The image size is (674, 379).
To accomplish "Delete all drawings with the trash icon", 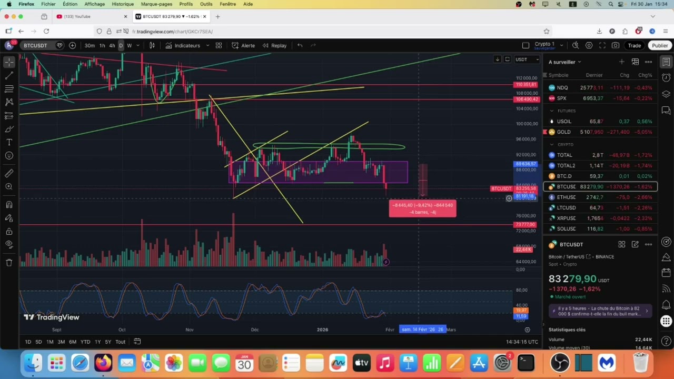I will (x=9, y=262).
